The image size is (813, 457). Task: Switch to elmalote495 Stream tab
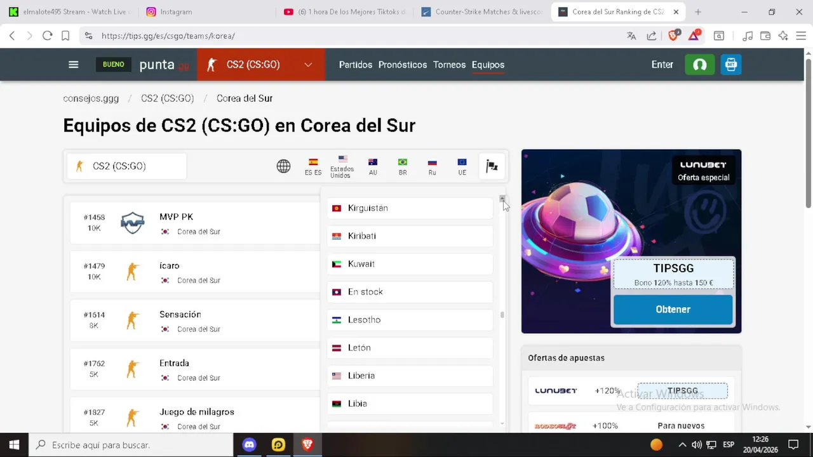[x=70, y=11]
